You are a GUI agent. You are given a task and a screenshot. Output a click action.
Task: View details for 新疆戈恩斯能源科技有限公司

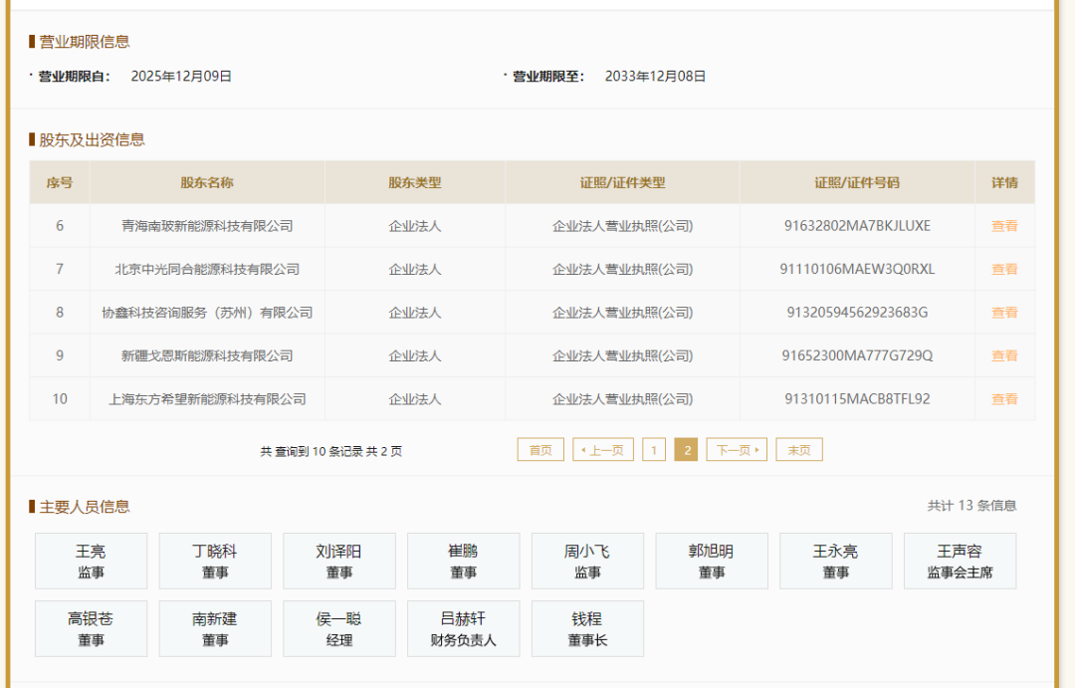pyautogui.click(x=1003, y=355)
